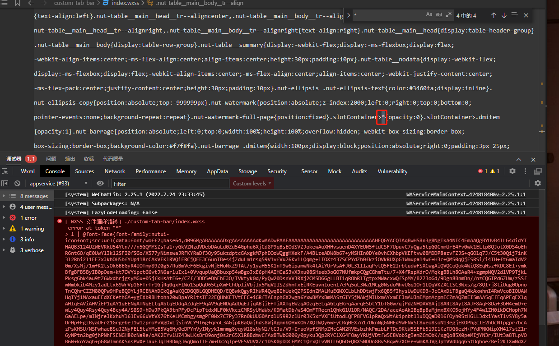Navigate back with the left arrow
559x346 pixels.
(31, 3)
